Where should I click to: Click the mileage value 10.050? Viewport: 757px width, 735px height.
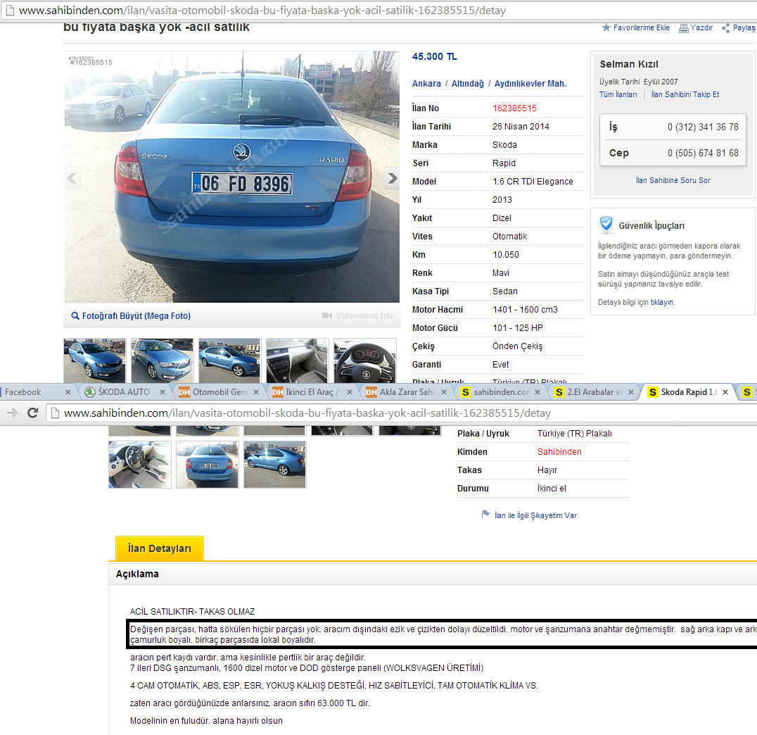(506, 255)
